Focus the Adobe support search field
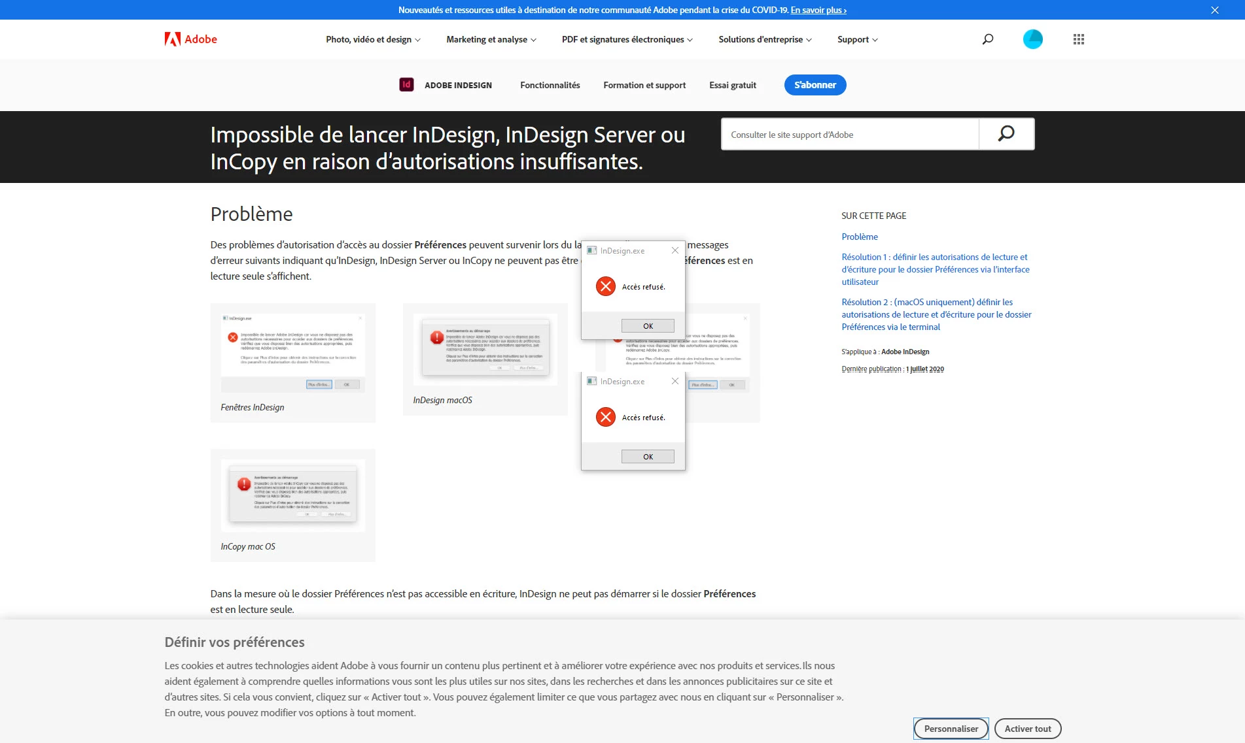 point(850,134)
